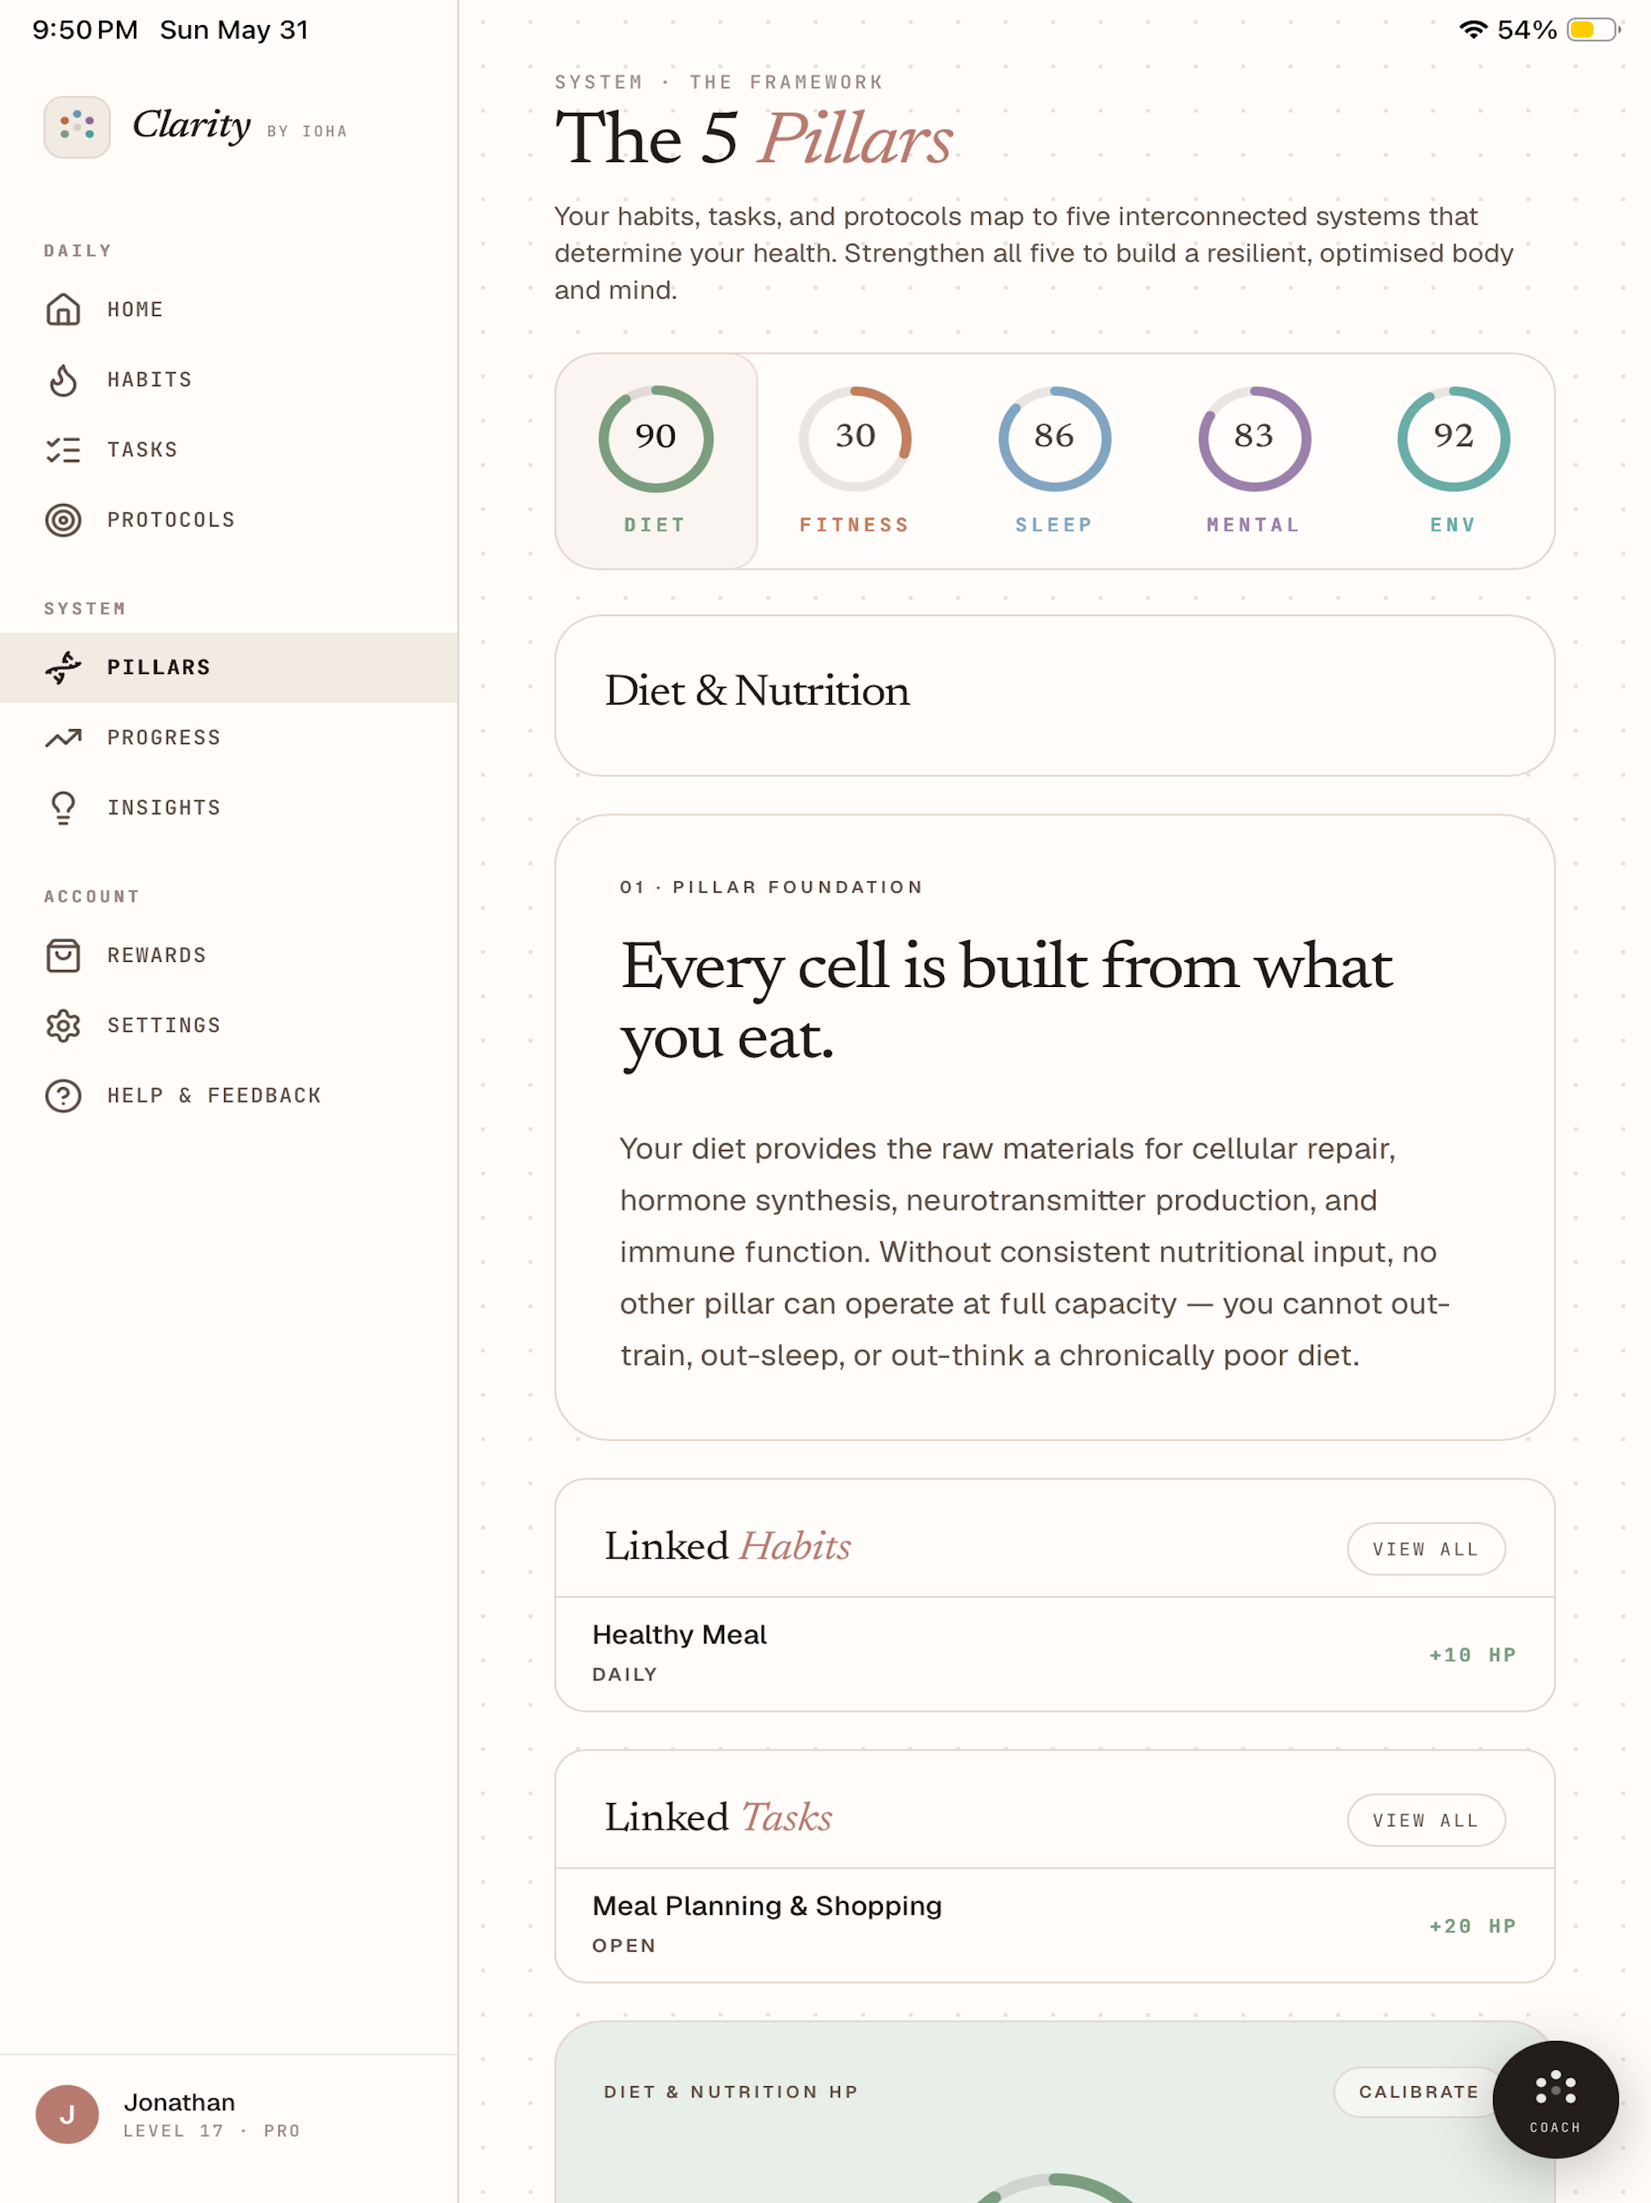Open Jonathan's profile name
The width and height of the screenshot is (1651, 2203).
coord(179,2101)
